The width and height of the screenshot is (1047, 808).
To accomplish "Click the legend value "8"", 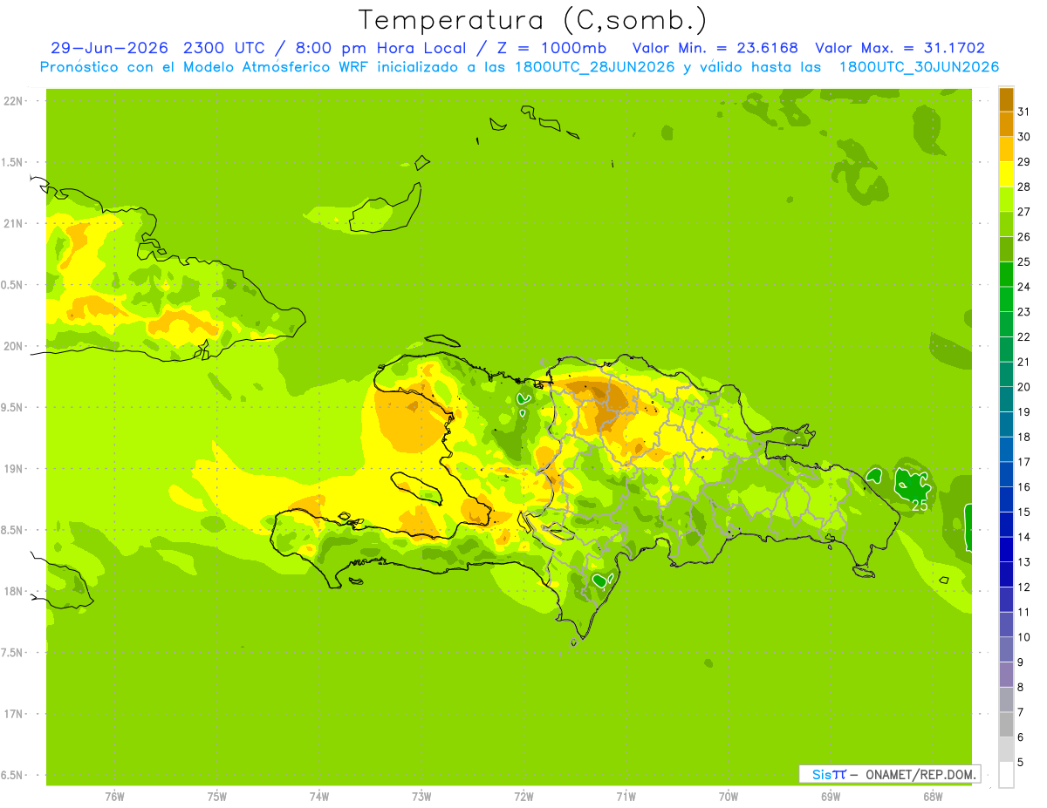I will point(1021,688).
